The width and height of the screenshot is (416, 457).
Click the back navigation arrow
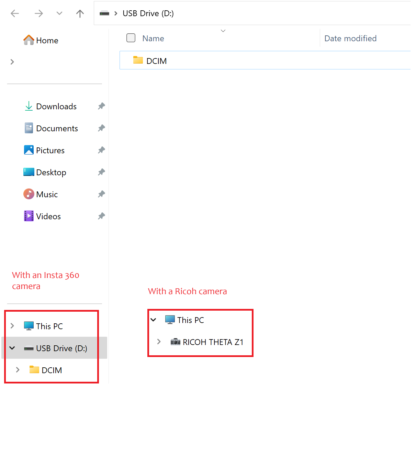tap(15, 13)
